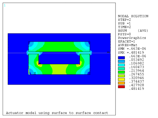Click the plot title 'Actuator model using surface to surface contact'
Screen dimensions: 158x118
coord(57,113)
